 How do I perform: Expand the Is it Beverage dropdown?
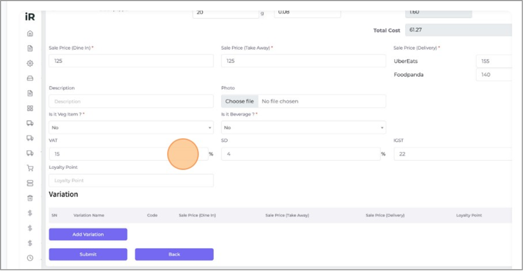point(304,127)
